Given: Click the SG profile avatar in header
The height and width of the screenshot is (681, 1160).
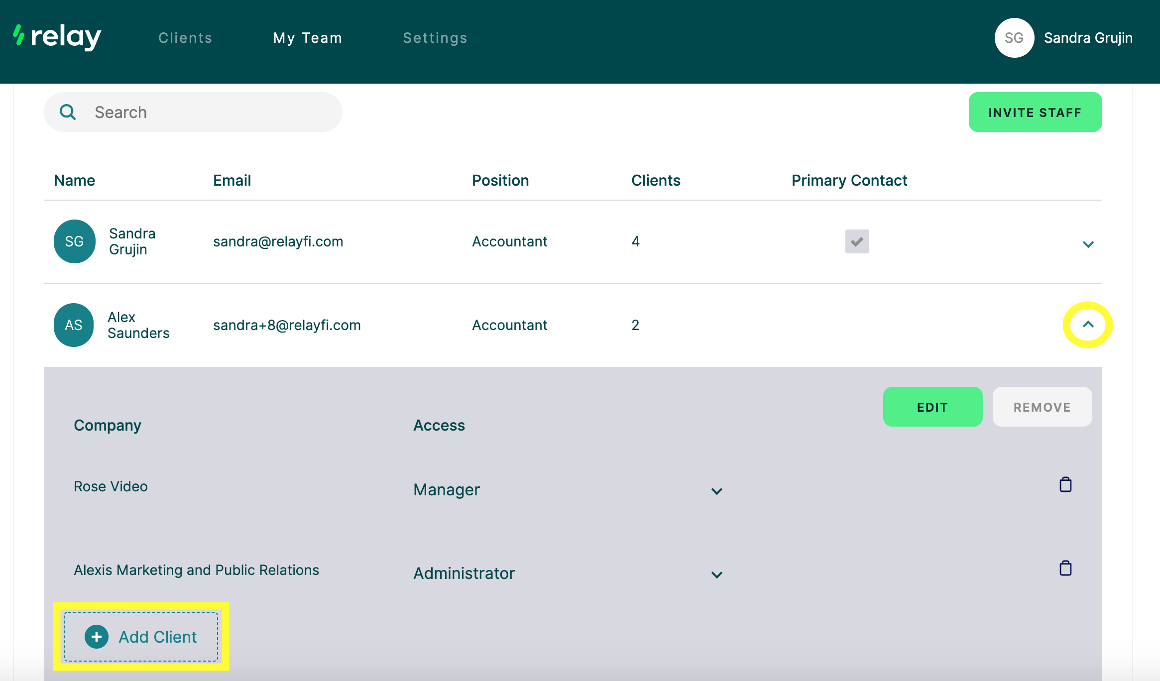Looking at the screenshot, I should pos(1014,38).
